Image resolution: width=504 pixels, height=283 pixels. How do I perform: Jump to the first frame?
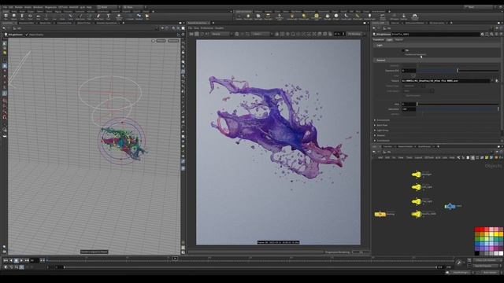(x=6, y=260)
